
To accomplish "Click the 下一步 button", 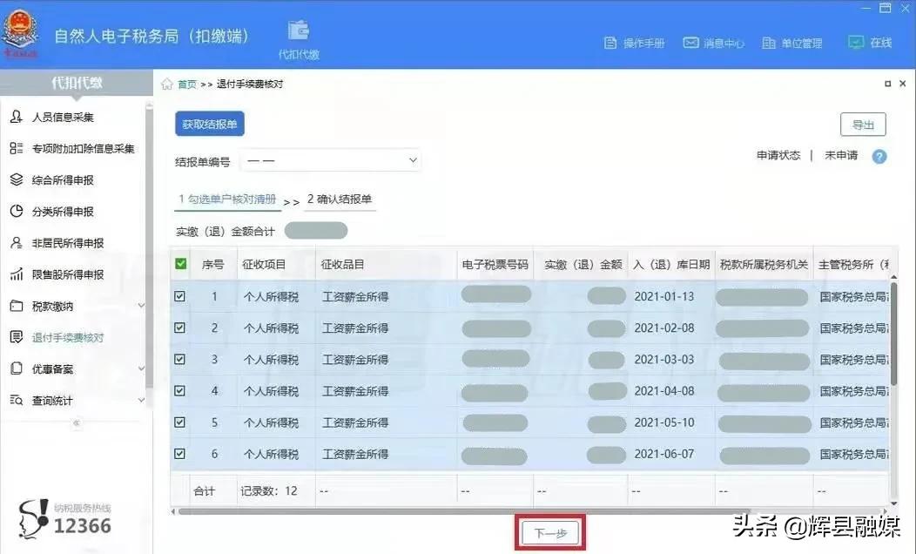I will (550, 531).
